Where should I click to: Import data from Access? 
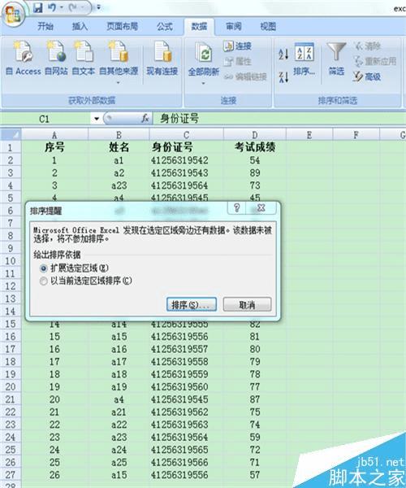pos(24,58)
